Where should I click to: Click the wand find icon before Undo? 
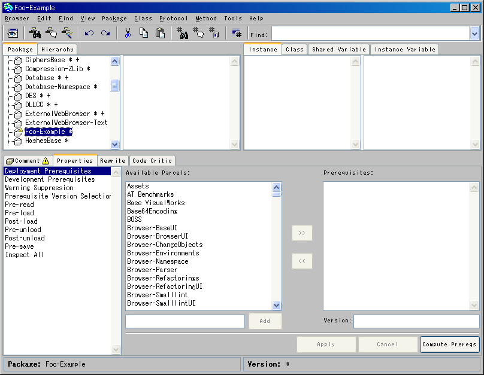point(67,33)
